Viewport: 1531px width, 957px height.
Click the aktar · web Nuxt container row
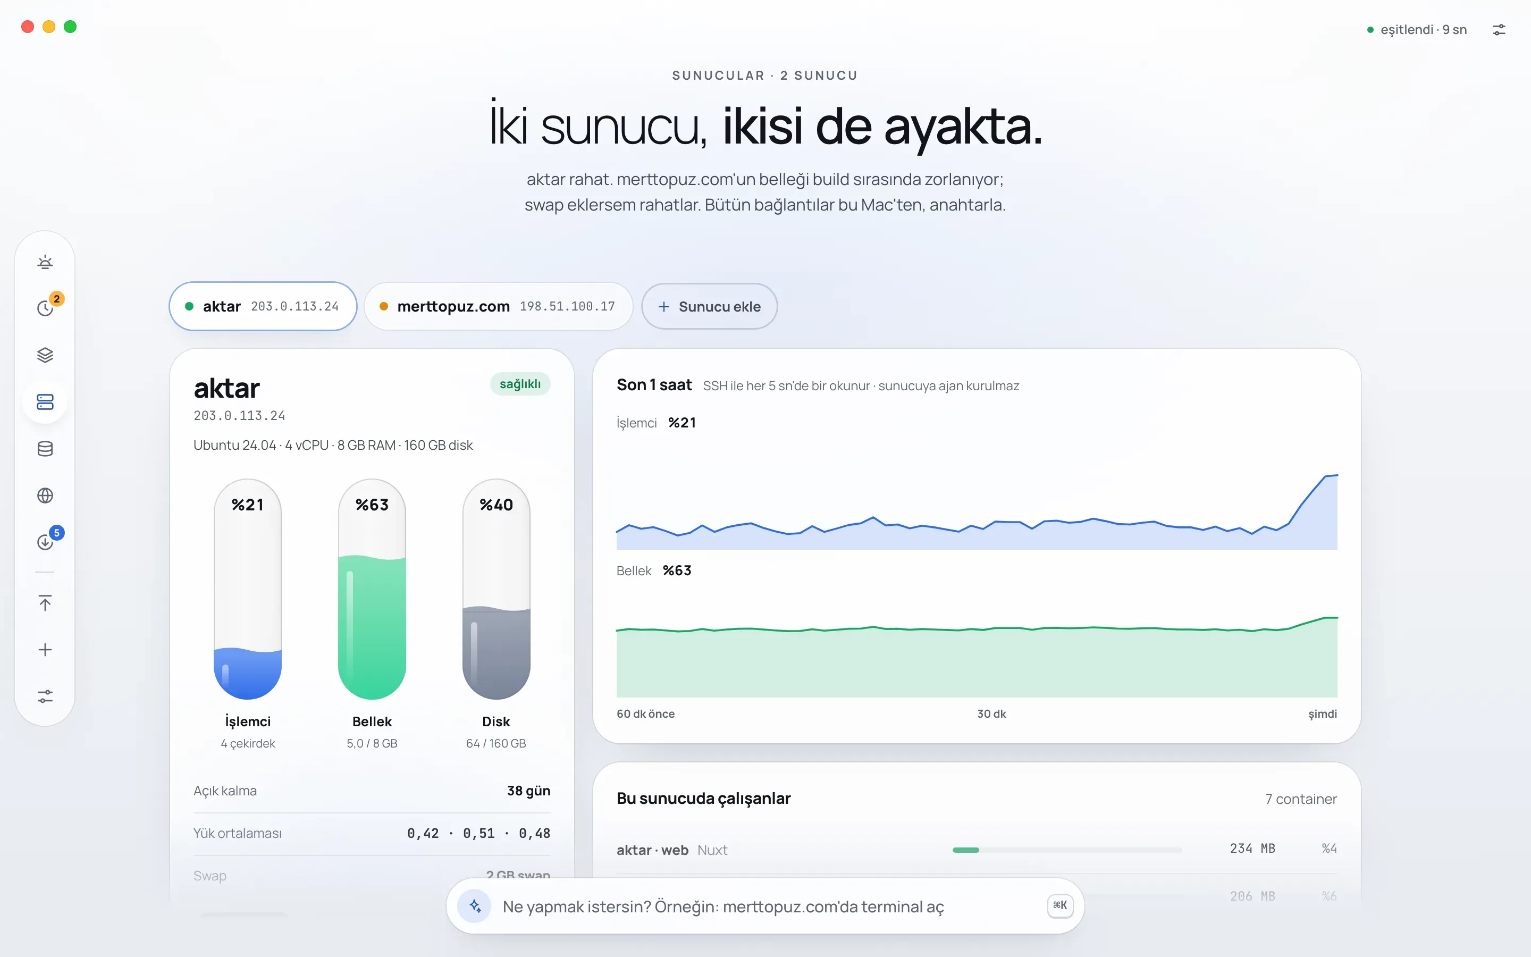pos(977,850)
